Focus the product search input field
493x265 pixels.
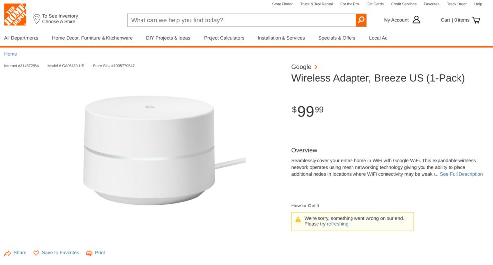[x=241, y=20]
